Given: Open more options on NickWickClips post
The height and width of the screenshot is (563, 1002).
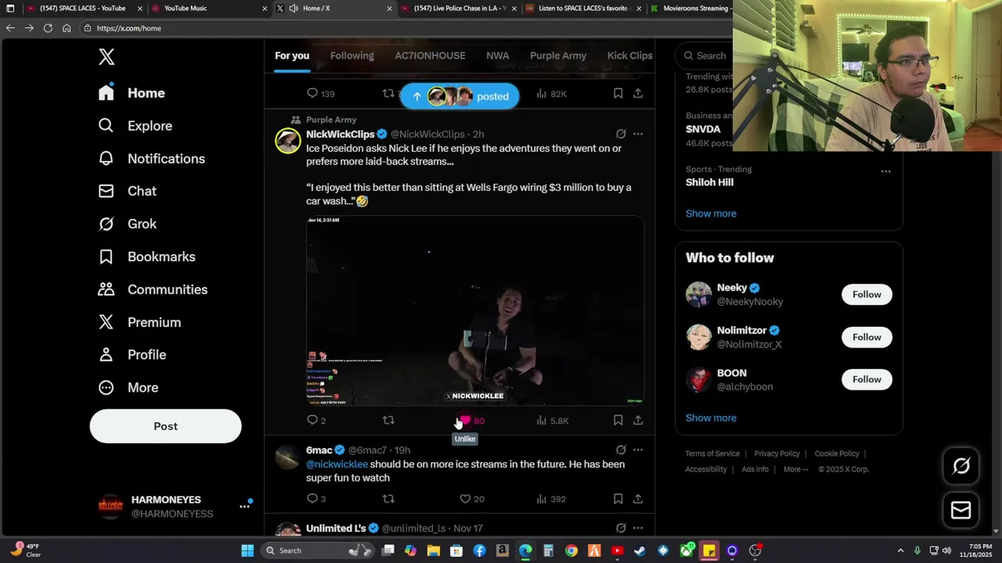Looking at the screenshot, I should [x=638, y=134].
